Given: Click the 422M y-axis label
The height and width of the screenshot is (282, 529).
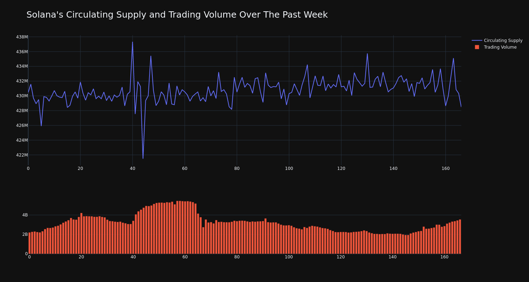Looking at the screenshot, I should pos(22,155).
